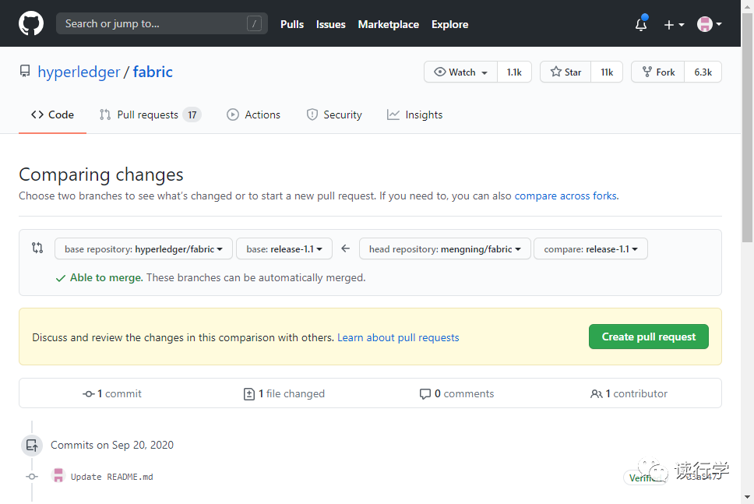Screen dimensions: 754x504
Task: Click the Pull requests tab icon
Action: pos(105,115)
